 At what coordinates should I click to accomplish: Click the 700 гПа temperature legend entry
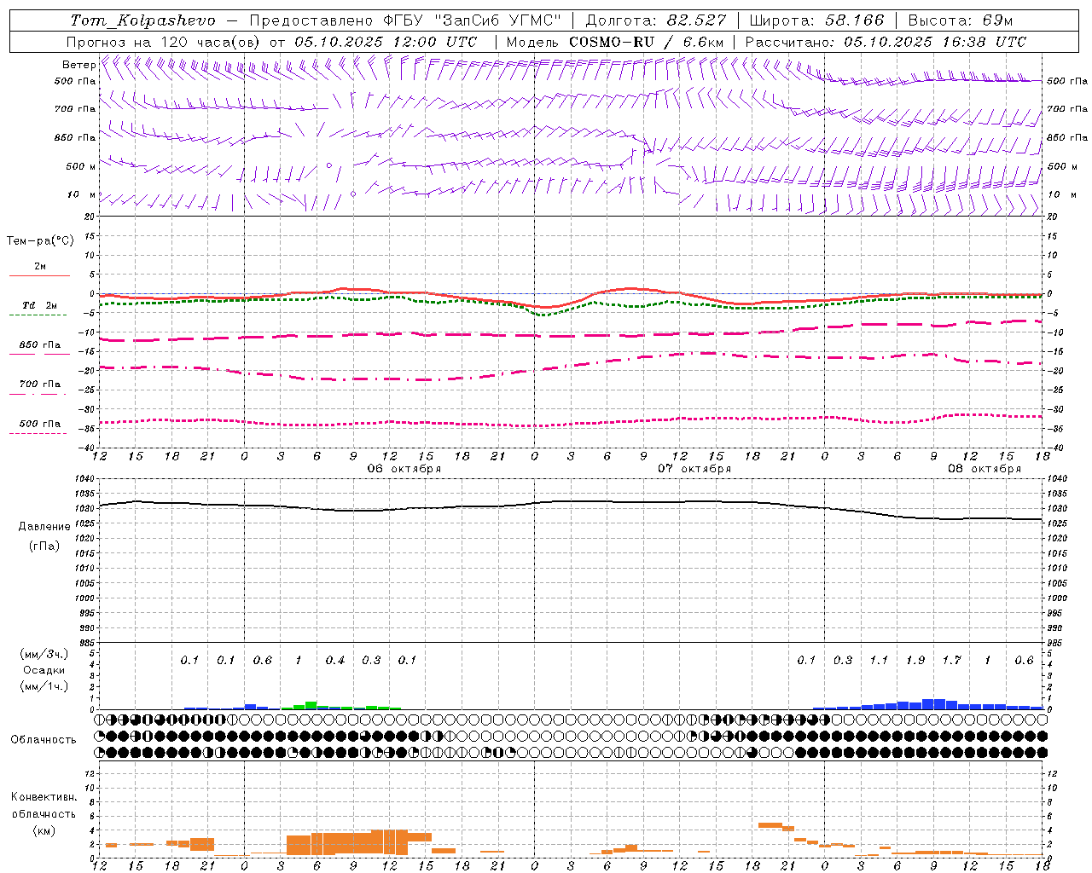pos(39,384)
